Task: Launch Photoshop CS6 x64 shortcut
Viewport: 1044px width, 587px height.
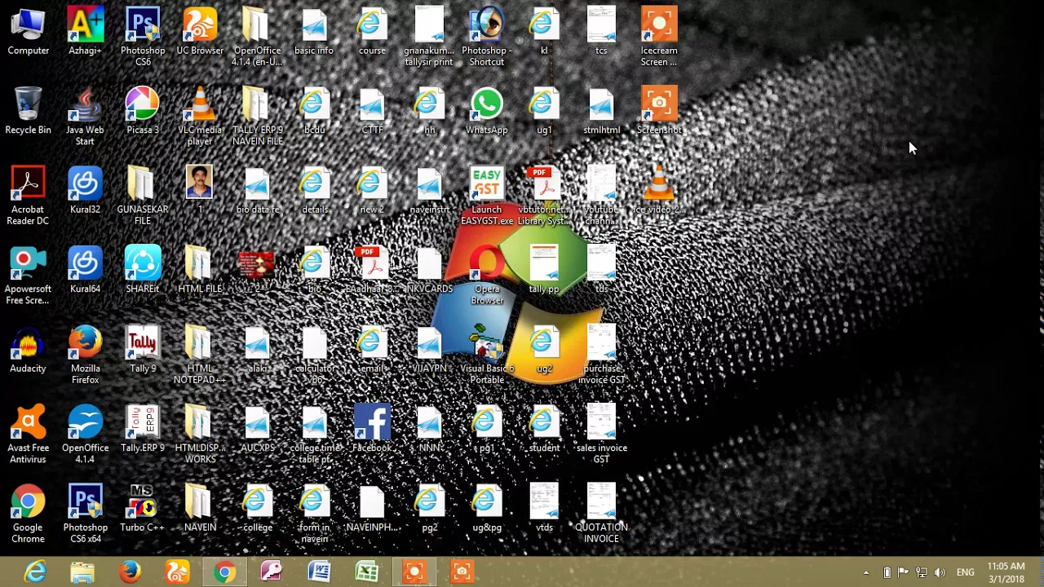Action: (x=85, y=514)
